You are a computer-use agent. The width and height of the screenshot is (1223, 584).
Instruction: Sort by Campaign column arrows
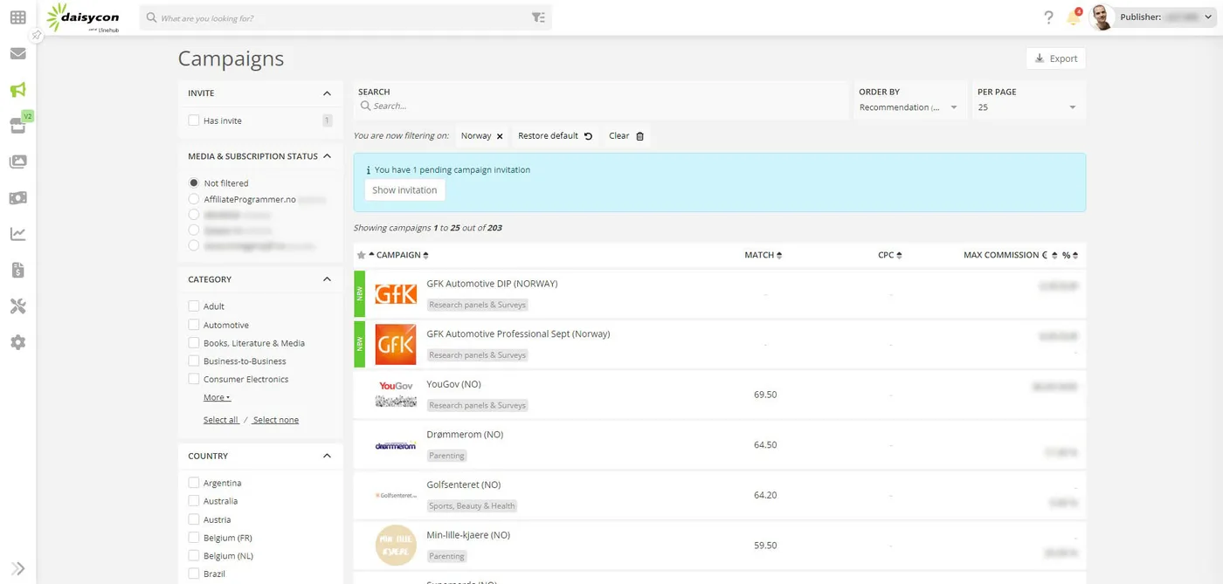425,255
